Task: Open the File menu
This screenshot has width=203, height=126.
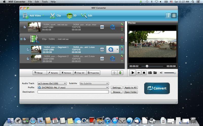Action: [x=30, y=2]
